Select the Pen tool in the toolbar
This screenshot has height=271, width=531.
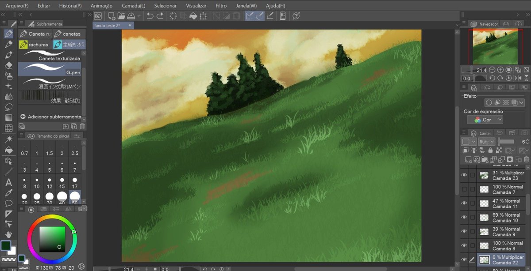click(x=8, y=34)
